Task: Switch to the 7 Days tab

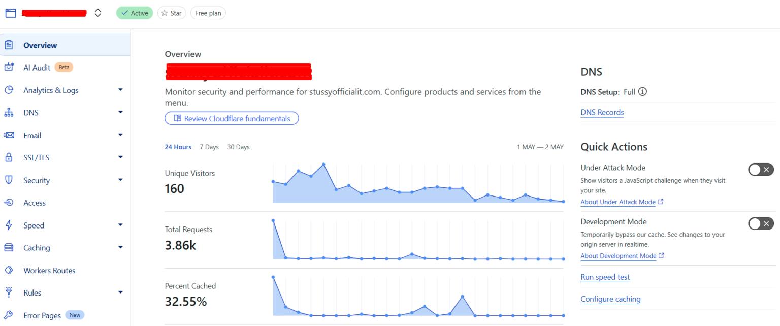Action: click(209, 147)
